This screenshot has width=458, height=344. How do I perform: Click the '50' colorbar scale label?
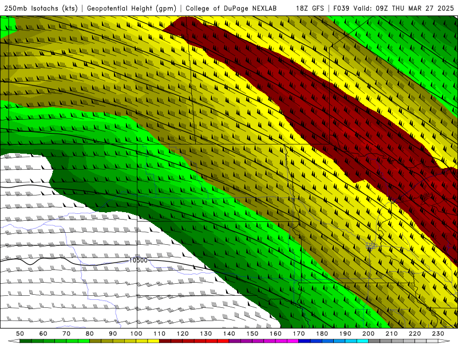[x=20, y=334]
